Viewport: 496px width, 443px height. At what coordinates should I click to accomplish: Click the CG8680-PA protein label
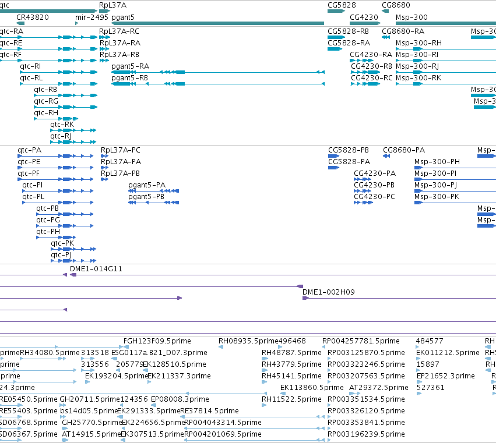pyautogui.click(x=404, y=150)
